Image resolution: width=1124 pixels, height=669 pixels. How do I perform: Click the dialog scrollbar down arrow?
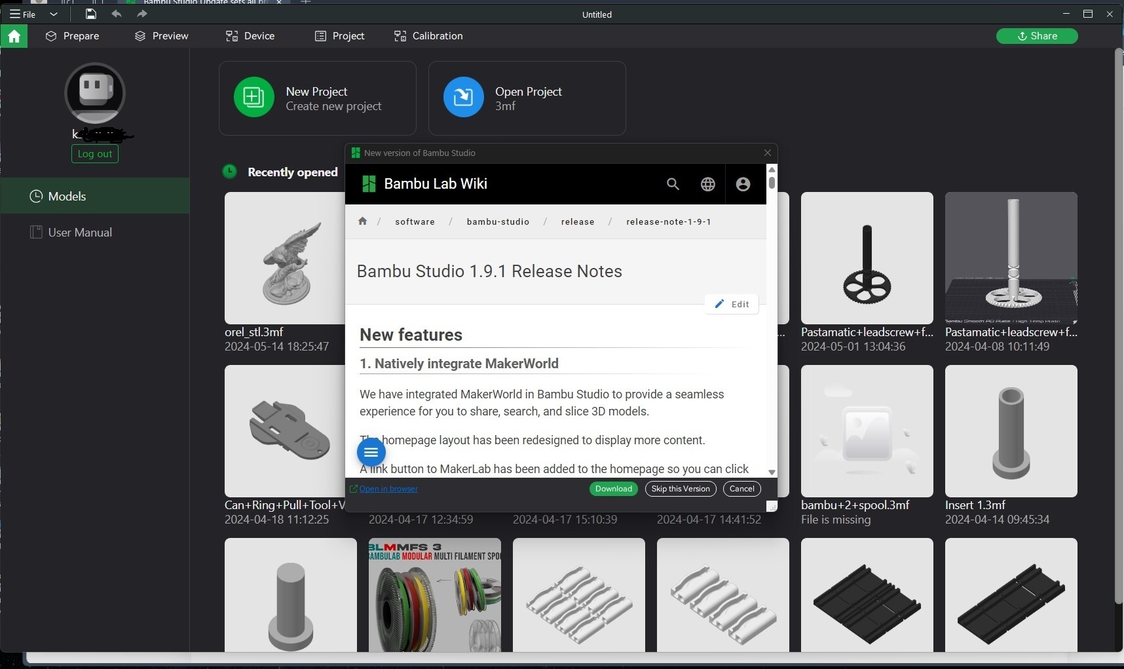(772, 472)
